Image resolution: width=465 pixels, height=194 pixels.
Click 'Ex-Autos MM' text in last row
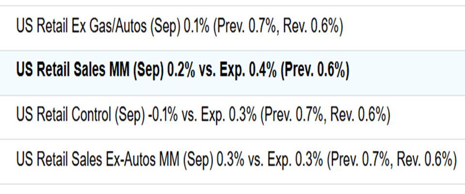tap(142, 160)
